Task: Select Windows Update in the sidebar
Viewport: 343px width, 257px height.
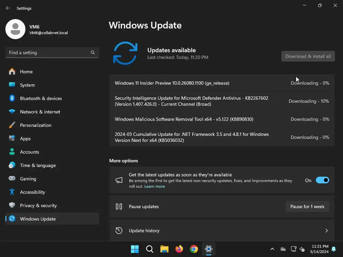Action: (x=52, y=219)
